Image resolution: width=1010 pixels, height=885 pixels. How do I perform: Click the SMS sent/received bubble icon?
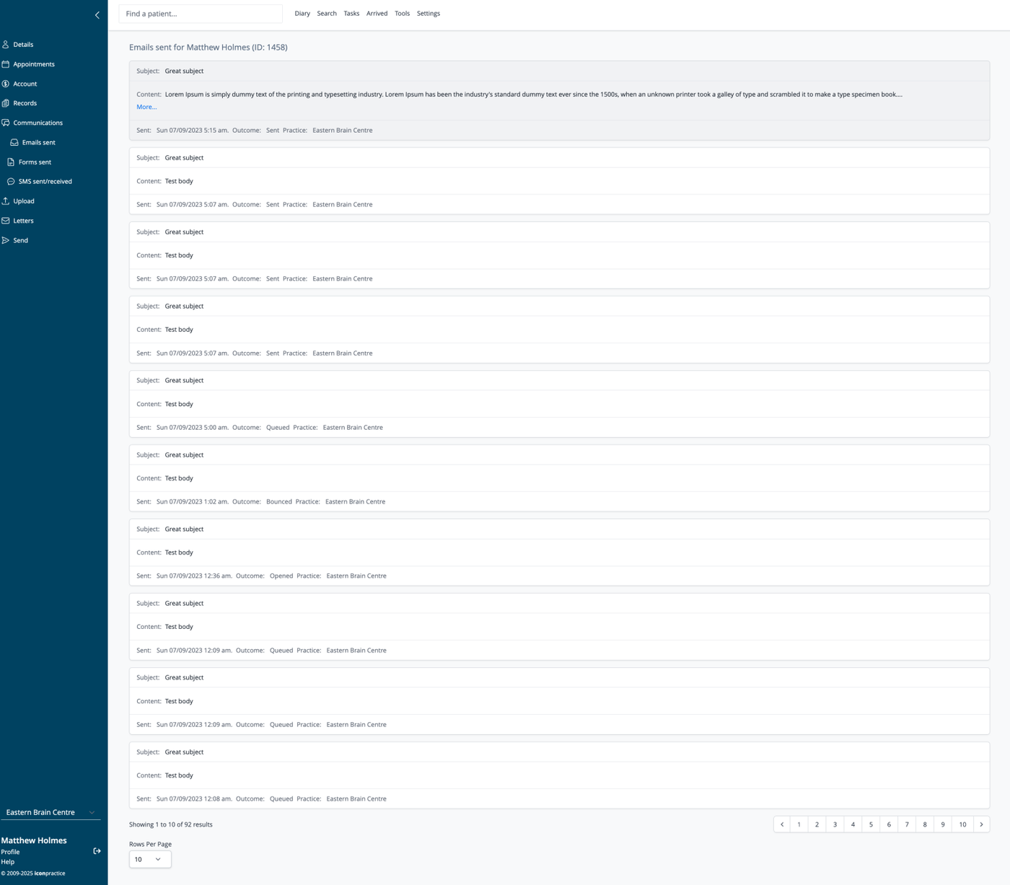(11, 182)
